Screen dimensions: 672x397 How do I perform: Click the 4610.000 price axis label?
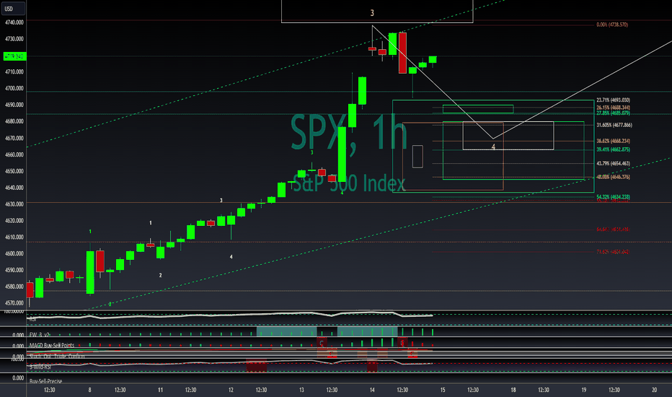coord(14,237)
